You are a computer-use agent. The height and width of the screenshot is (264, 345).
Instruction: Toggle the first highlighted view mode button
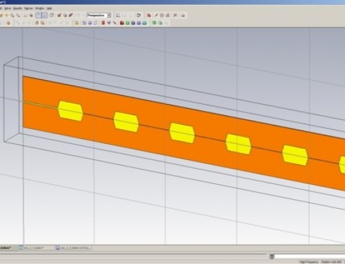pos(39,15)
